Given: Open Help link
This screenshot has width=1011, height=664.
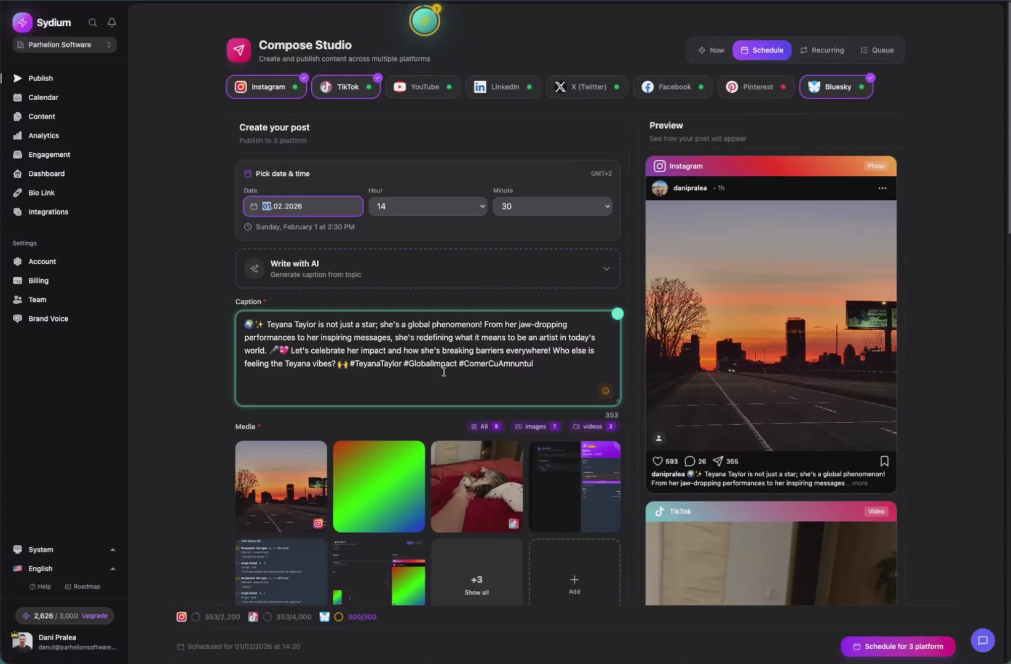Looking at the screenshot, I should 40,587.
